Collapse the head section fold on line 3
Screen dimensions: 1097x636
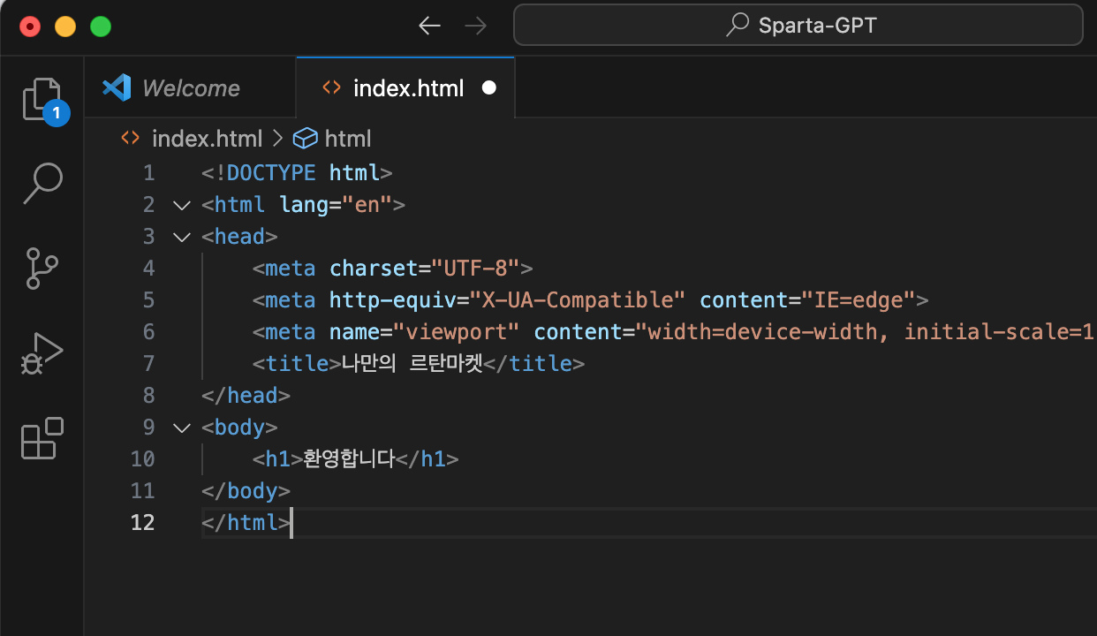pyautogui.click(x=182, y=237)
